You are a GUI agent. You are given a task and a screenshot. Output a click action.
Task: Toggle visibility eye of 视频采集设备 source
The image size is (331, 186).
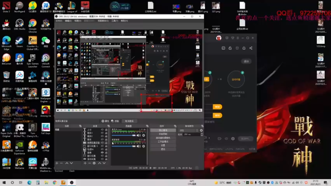[102, 143]
